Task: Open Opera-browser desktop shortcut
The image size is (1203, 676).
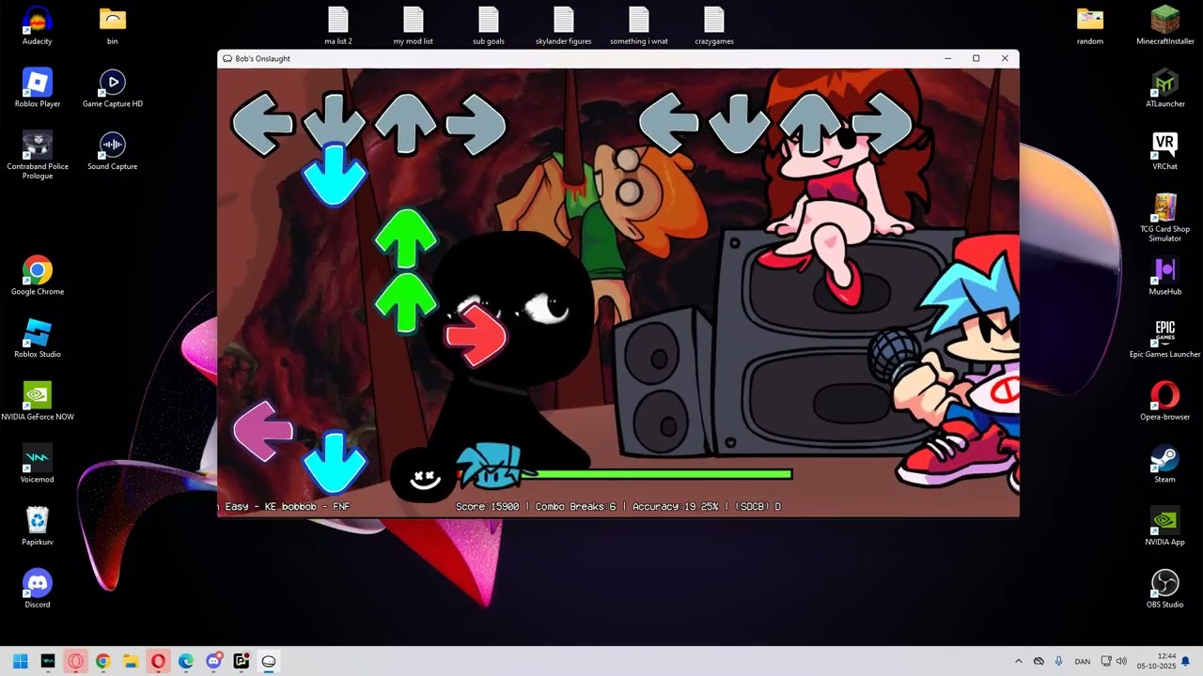Action: pos(1164,401)
